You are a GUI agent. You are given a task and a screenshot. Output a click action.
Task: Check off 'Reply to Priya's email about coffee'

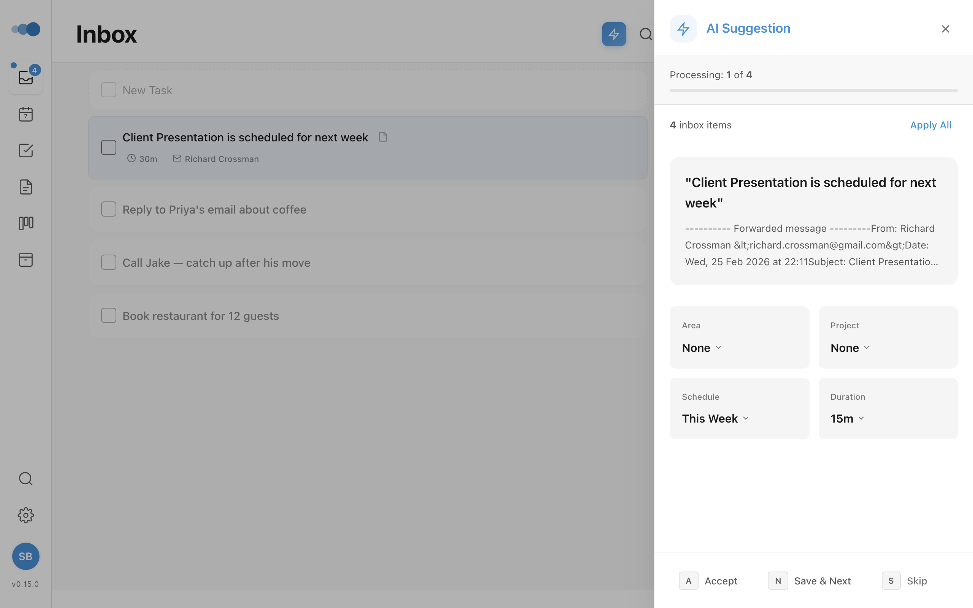109,209
